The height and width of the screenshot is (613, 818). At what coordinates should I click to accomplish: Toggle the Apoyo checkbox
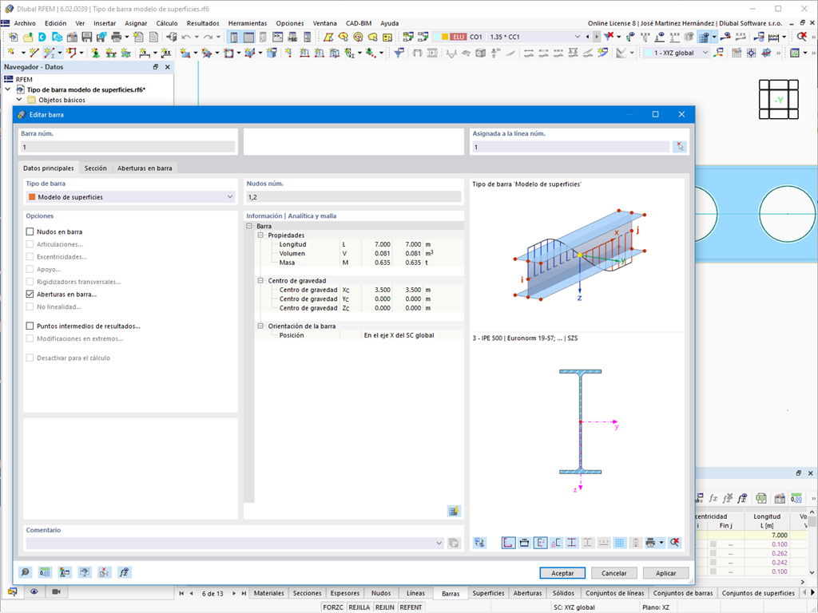click(x=30, y=269)
